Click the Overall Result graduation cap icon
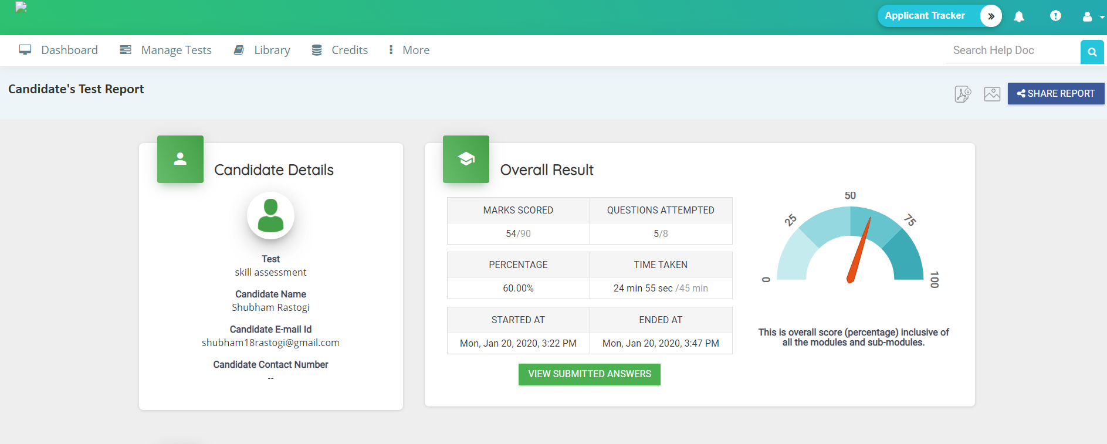This screenshot has width=1107, height=444. (466, 159)
